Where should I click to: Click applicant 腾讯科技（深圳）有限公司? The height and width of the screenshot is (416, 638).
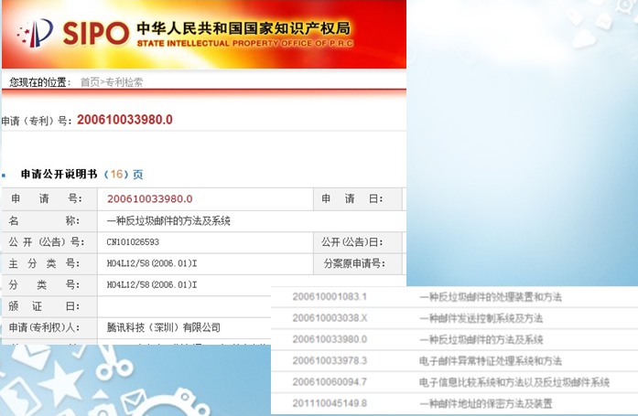[164, 327]
